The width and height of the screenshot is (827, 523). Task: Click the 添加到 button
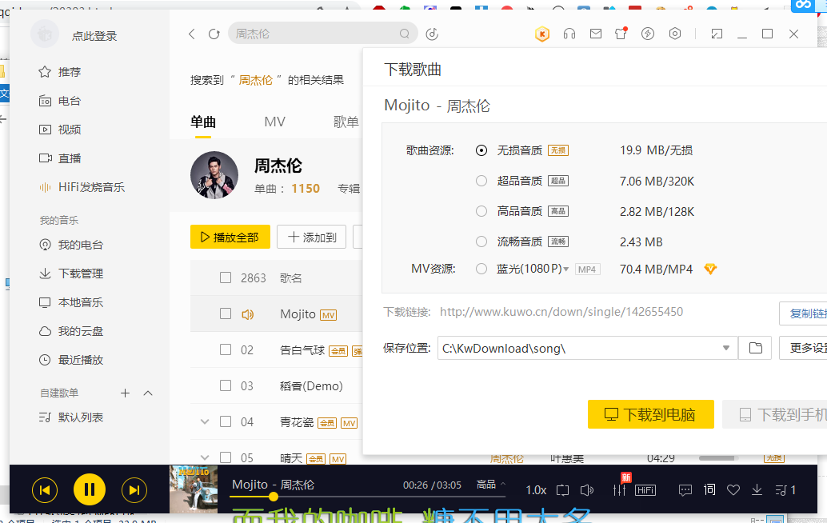(x=311, y=238)
